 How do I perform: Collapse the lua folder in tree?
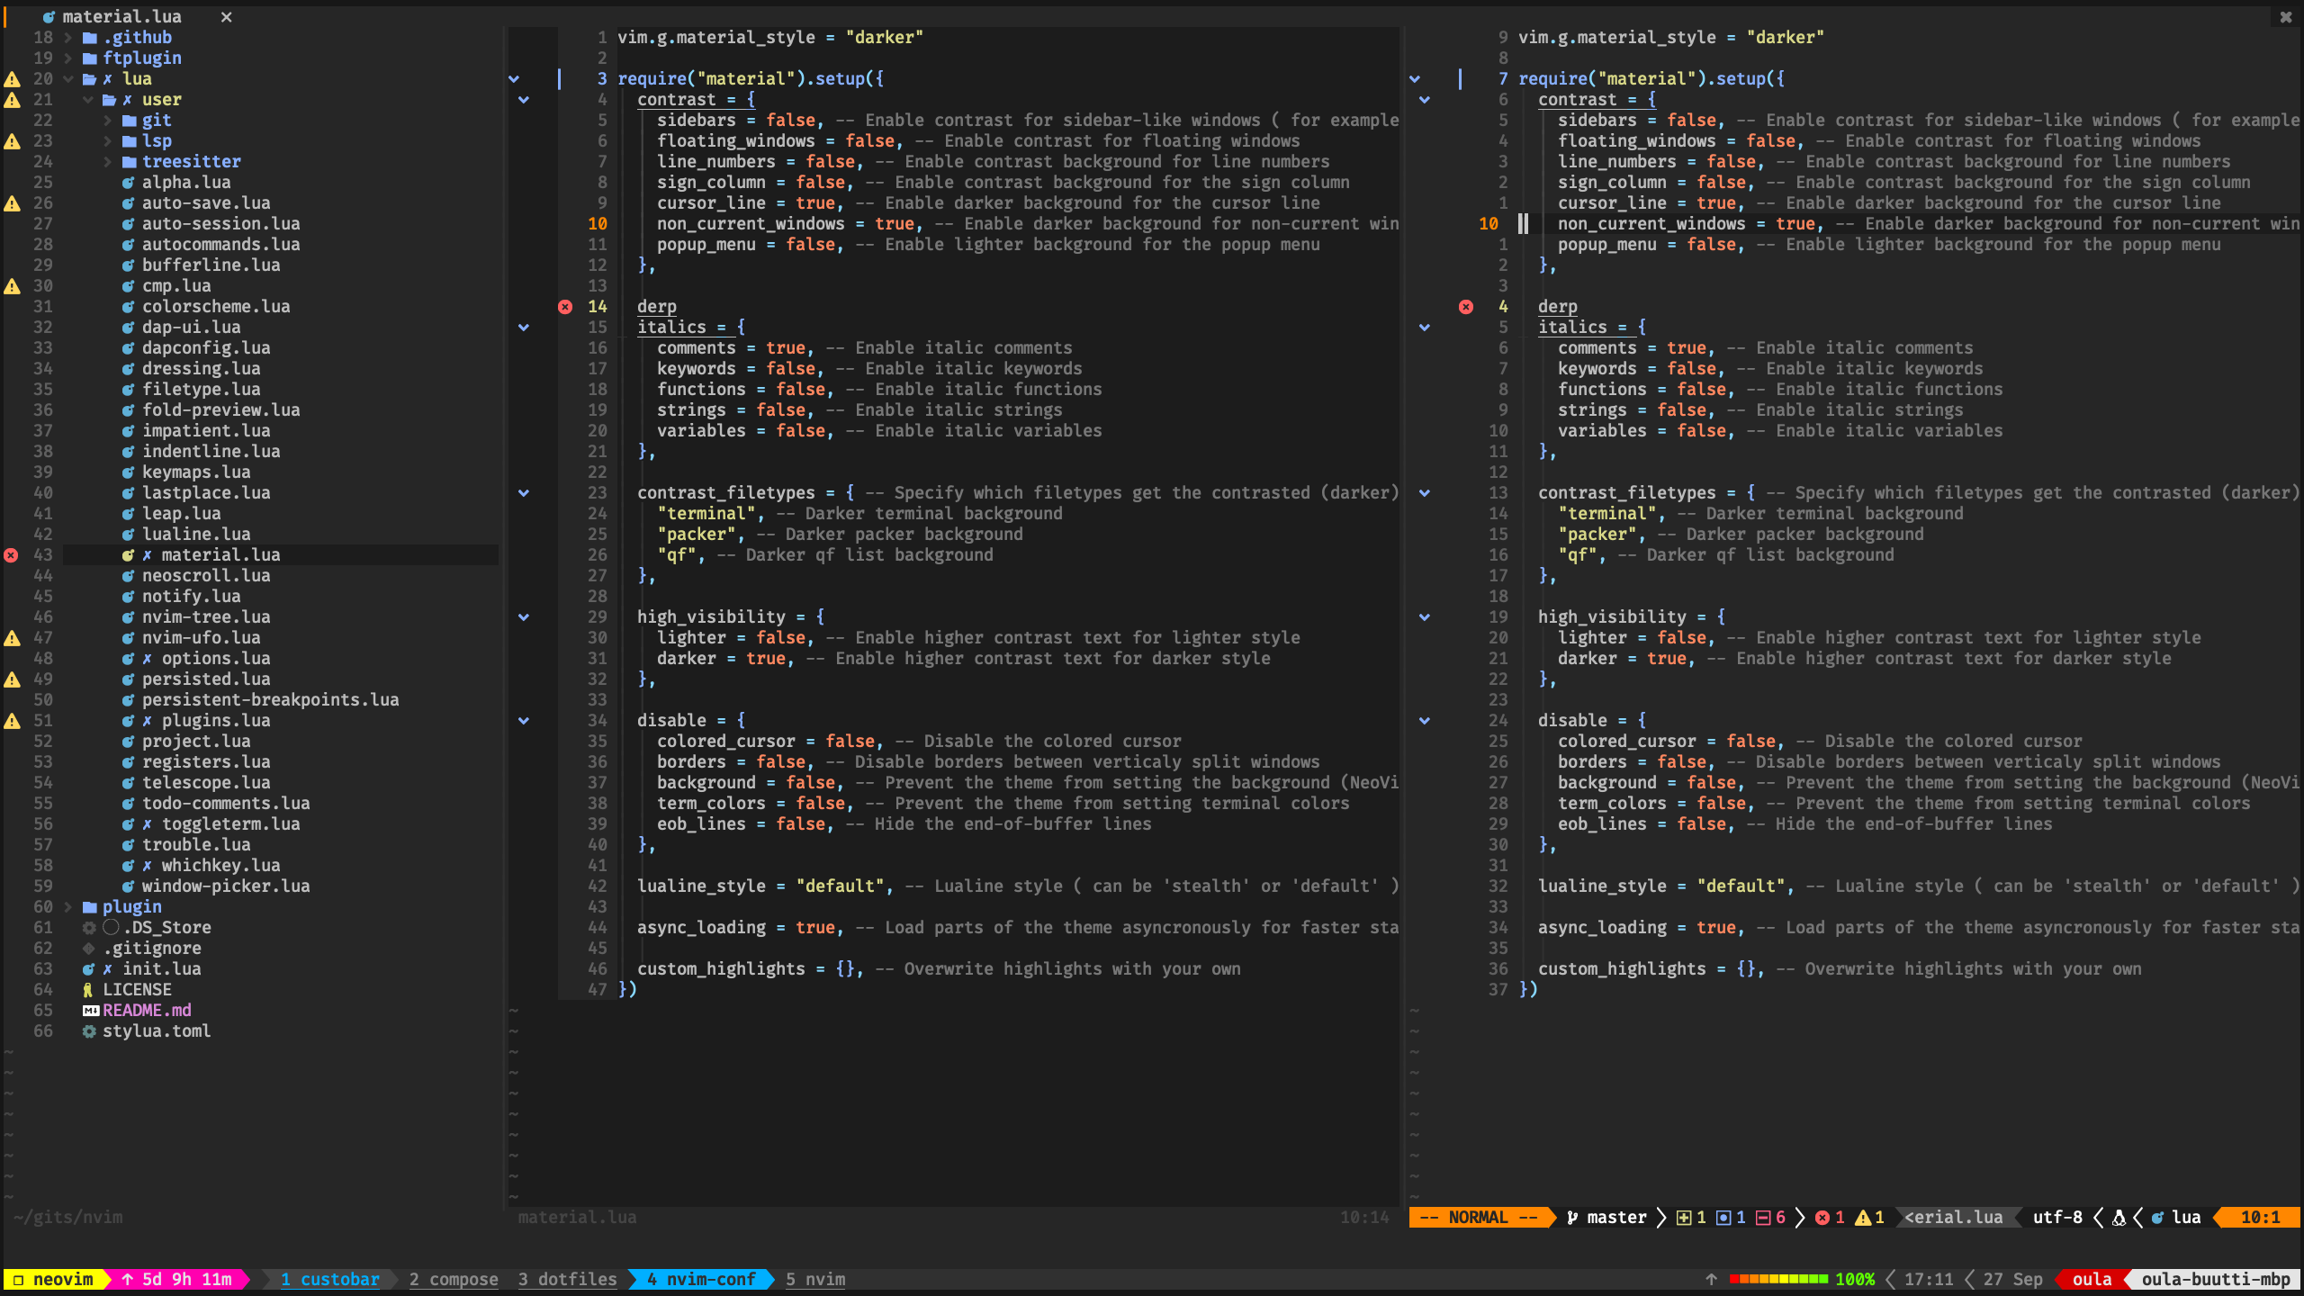pos(67,79)
